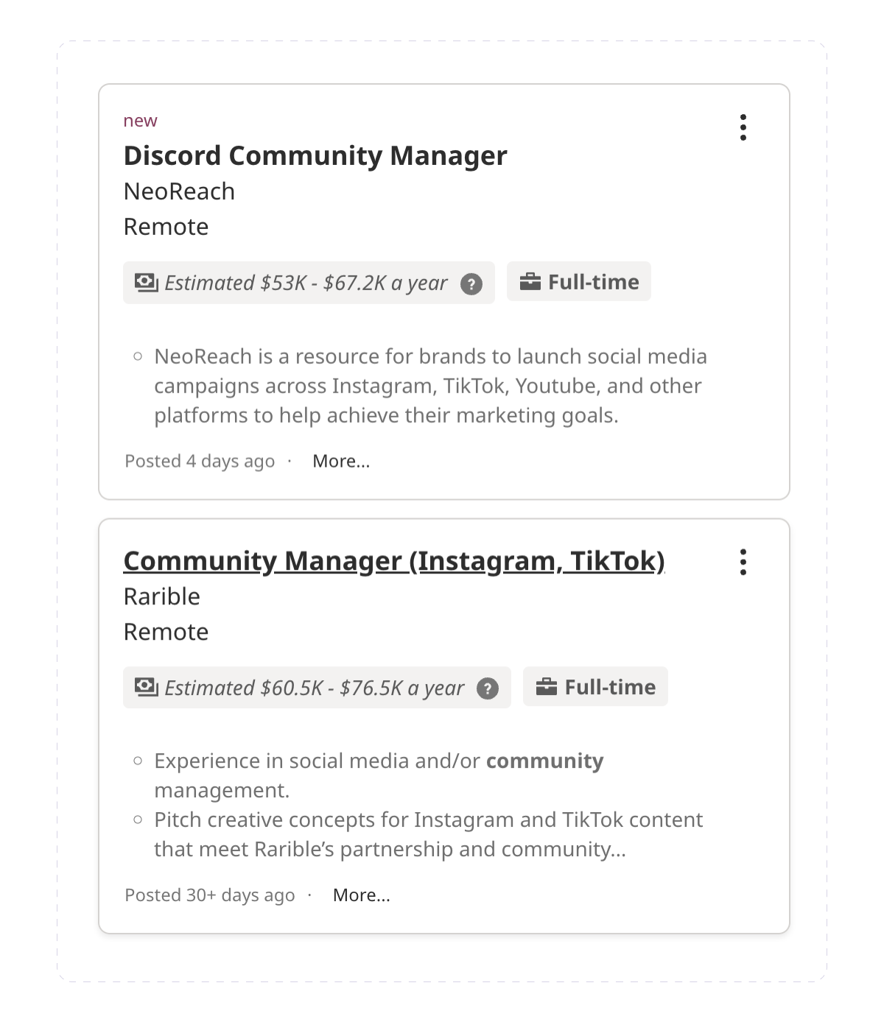Click salary help icon on Rarible job
This screenshot has height=1033, width=884.
tap(488, 688)
